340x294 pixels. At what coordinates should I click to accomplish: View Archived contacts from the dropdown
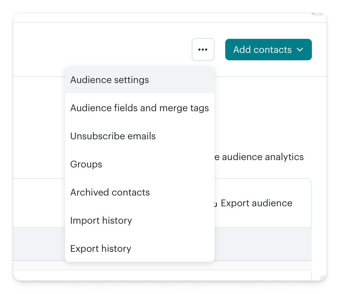[x=110, y=193]
